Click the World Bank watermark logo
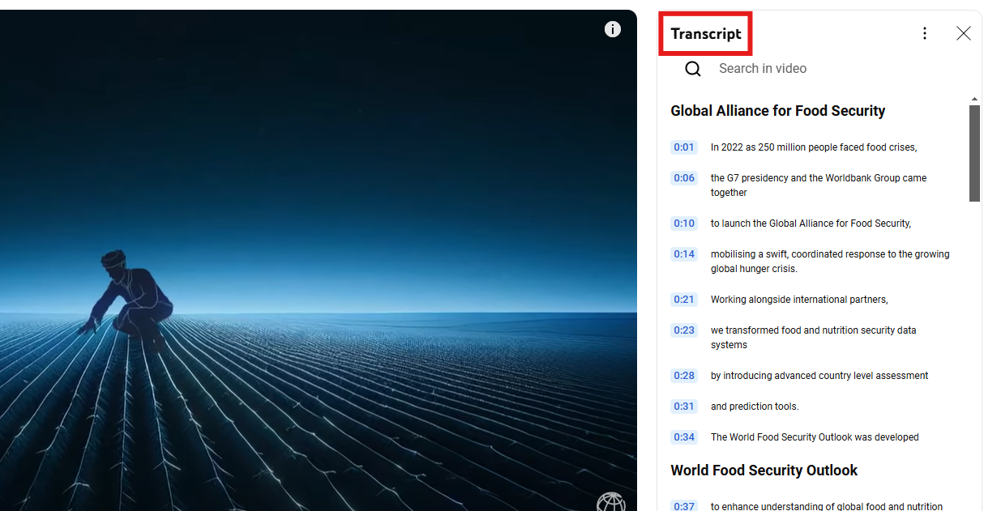Image resolution: width=984 pixels, height=511 pixels. coord(610,502)
